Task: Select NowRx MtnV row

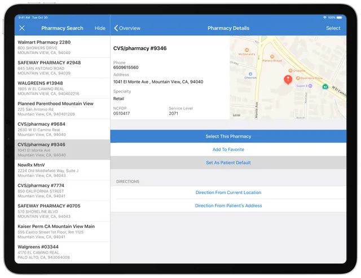Action: click(63, 170)
